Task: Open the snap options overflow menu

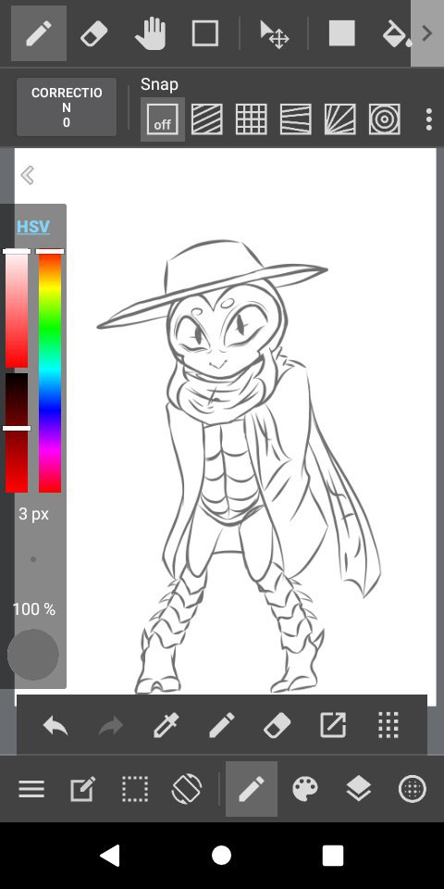Action: [428, 119]
